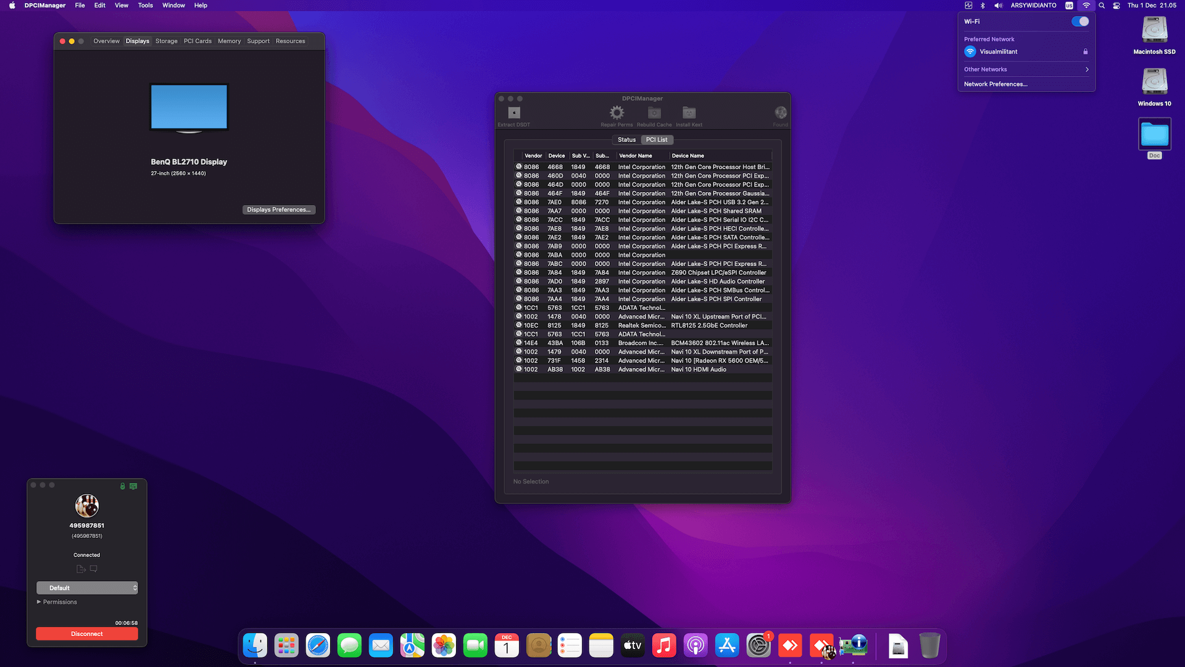
Task: Click the Device Name column header
Action: tap(720, 156)
